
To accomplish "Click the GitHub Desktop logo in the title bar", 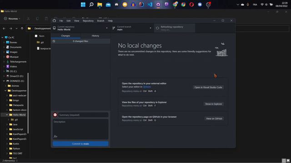I will point(54,21).
